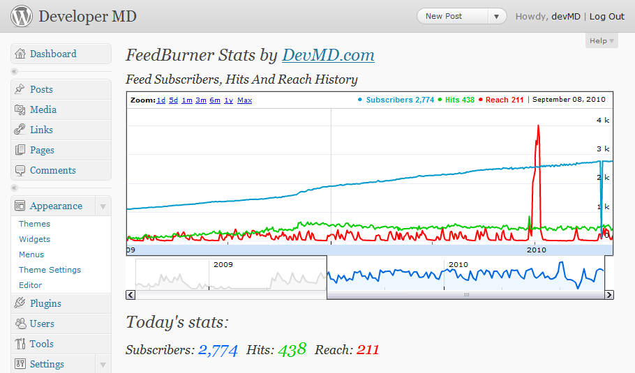Open the Widgets submenu item
Screen dimensions: 635x373
pos(34,239)
